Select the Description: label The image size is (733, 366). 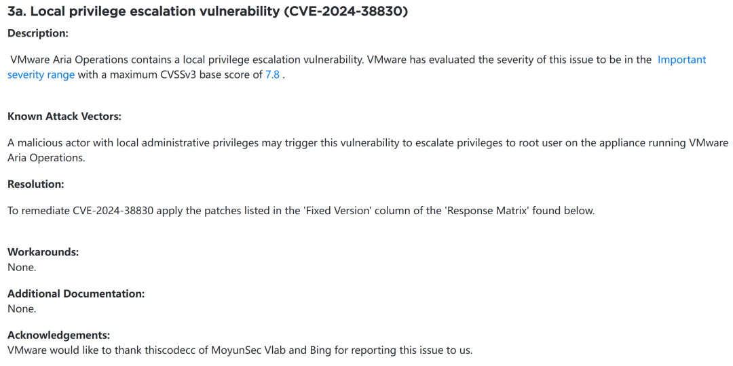38,33
